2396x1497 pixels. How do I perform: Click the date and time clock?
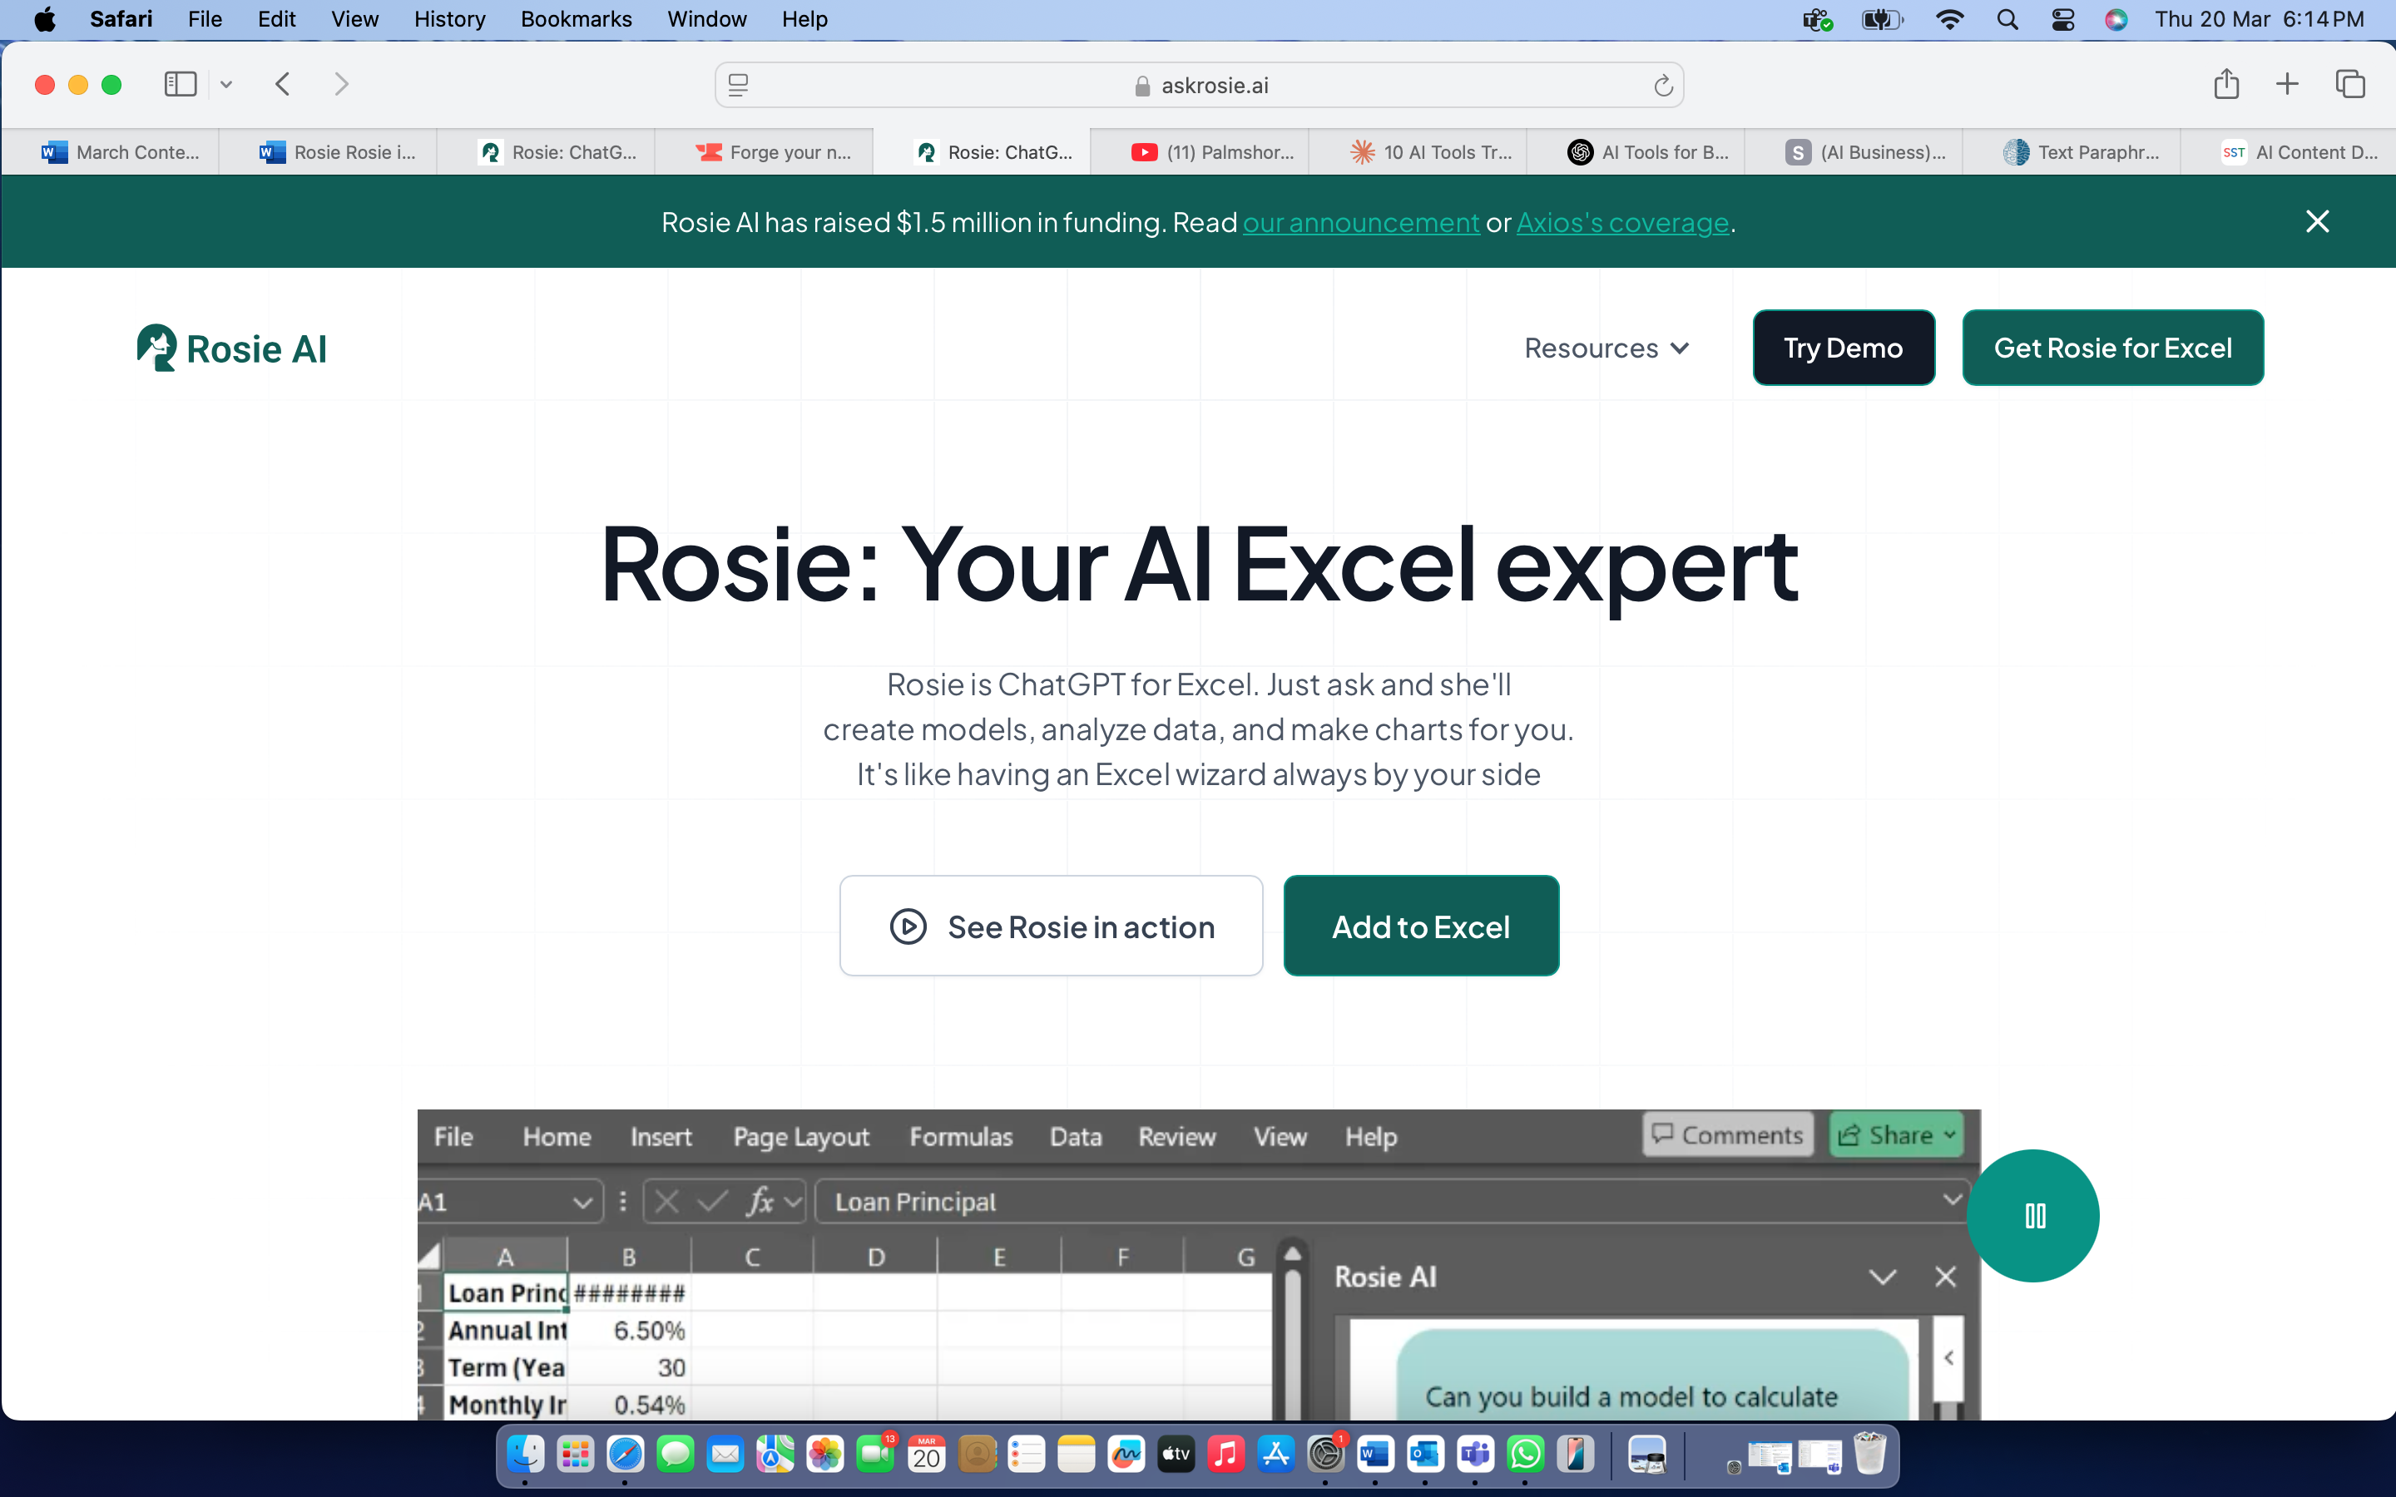click(2260, 19)
